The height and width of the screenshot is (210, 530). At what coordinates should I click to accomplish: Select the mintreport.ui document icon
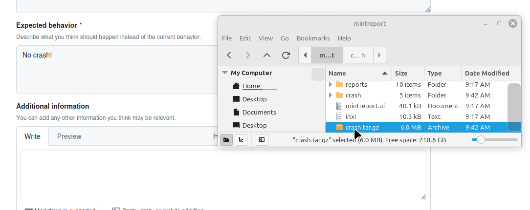pyautogui.click(x=339, y=106)
